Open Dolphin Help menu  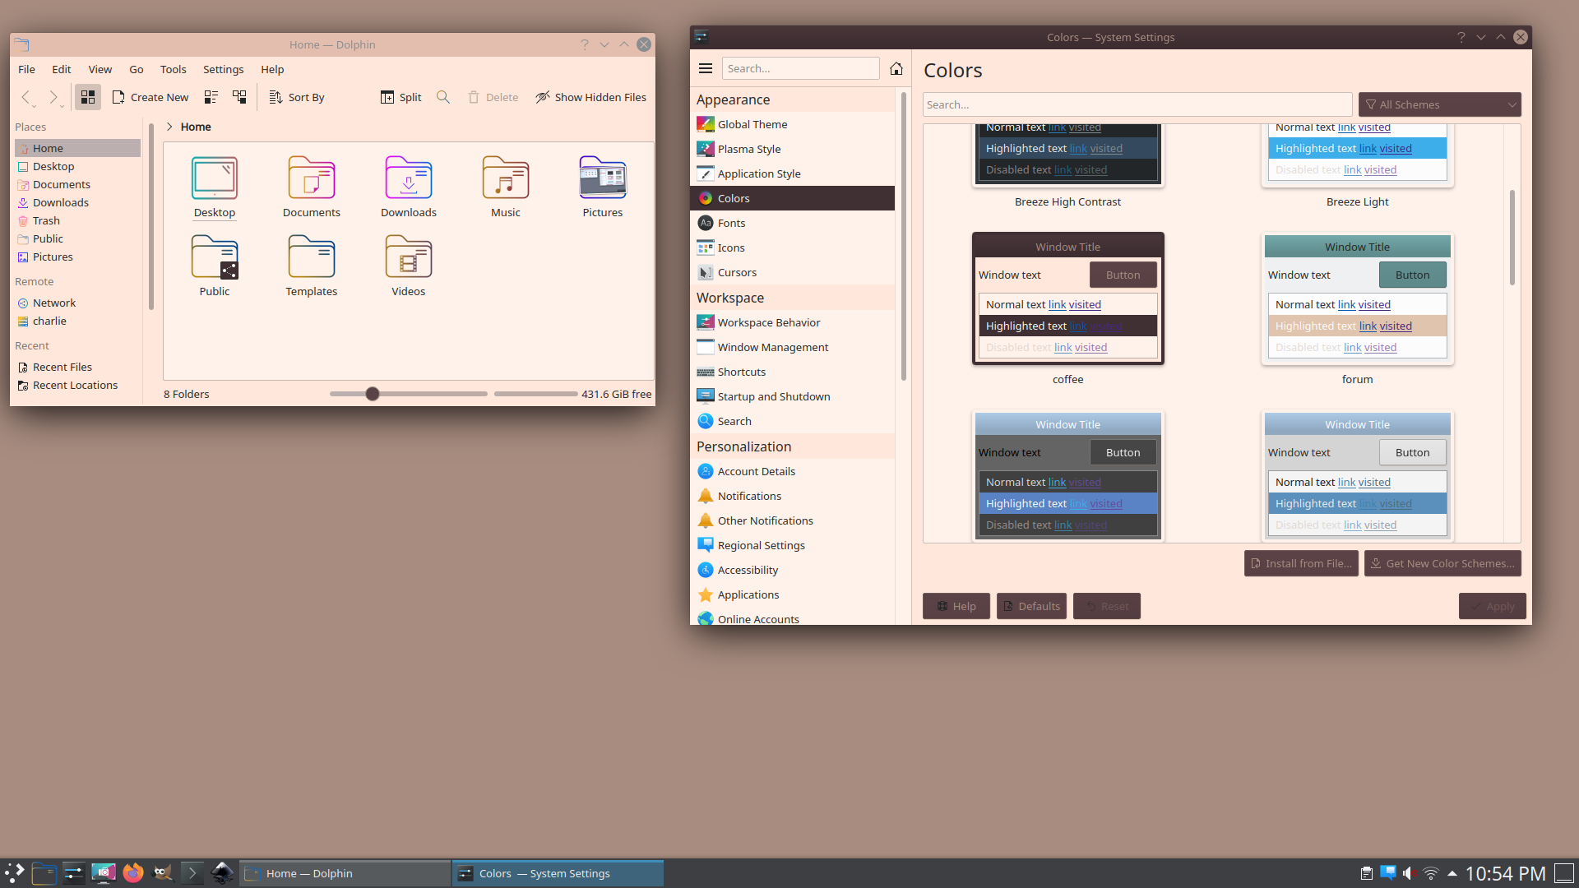[272, 69]
